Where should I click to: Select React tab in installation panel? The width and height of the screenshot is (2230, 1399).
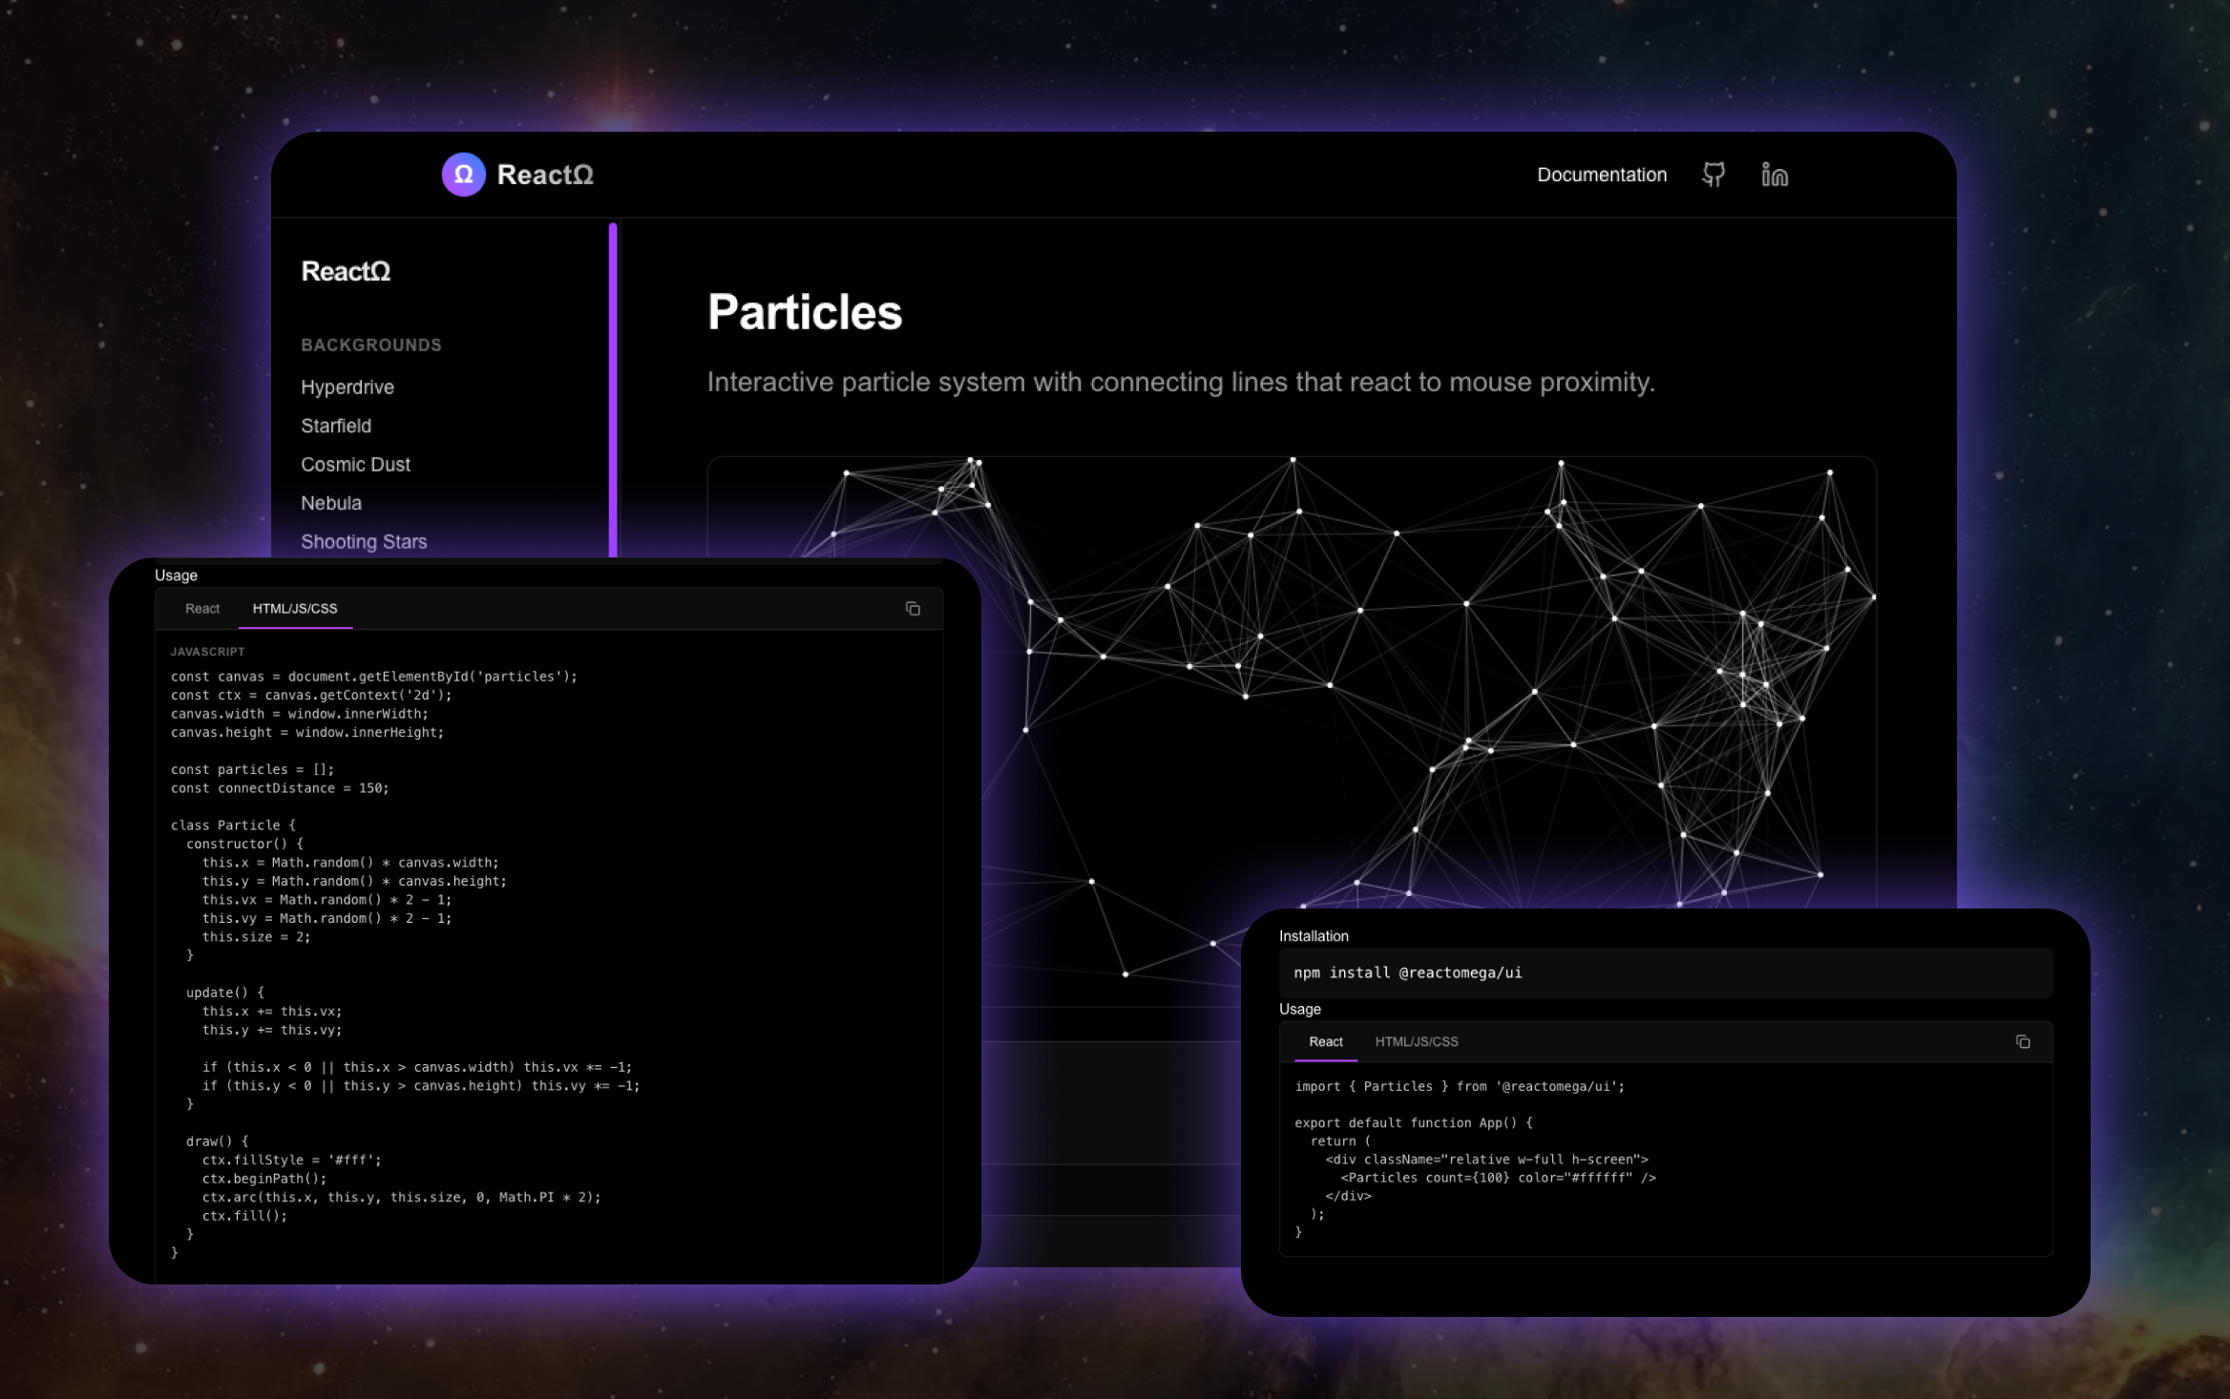[x=1325, y=1041]
